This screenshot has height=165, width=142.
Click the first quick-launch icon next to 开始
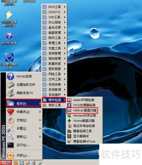pyautogui.click(x=16, y=163)
